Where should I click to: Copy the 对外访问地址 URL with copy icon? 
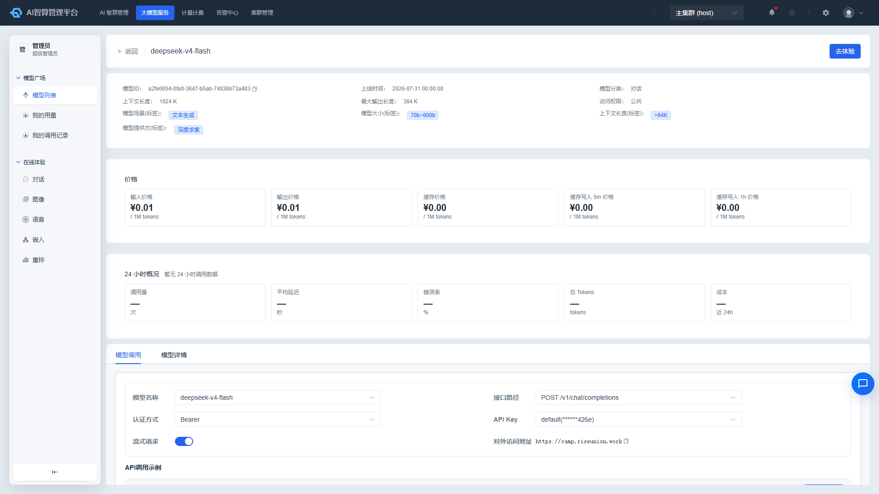626,441
